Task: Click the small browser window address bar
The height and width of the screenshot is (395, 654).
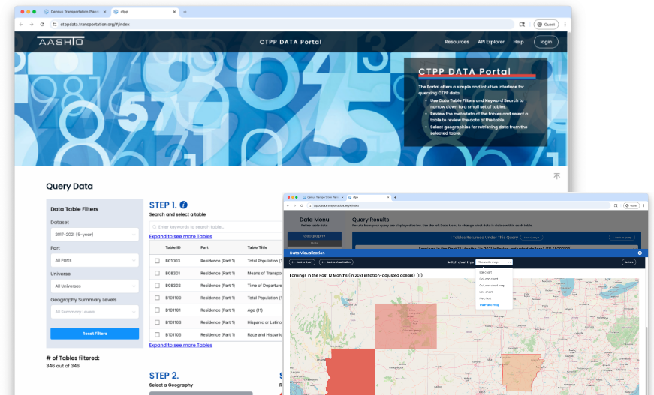Action: point(459,205)
